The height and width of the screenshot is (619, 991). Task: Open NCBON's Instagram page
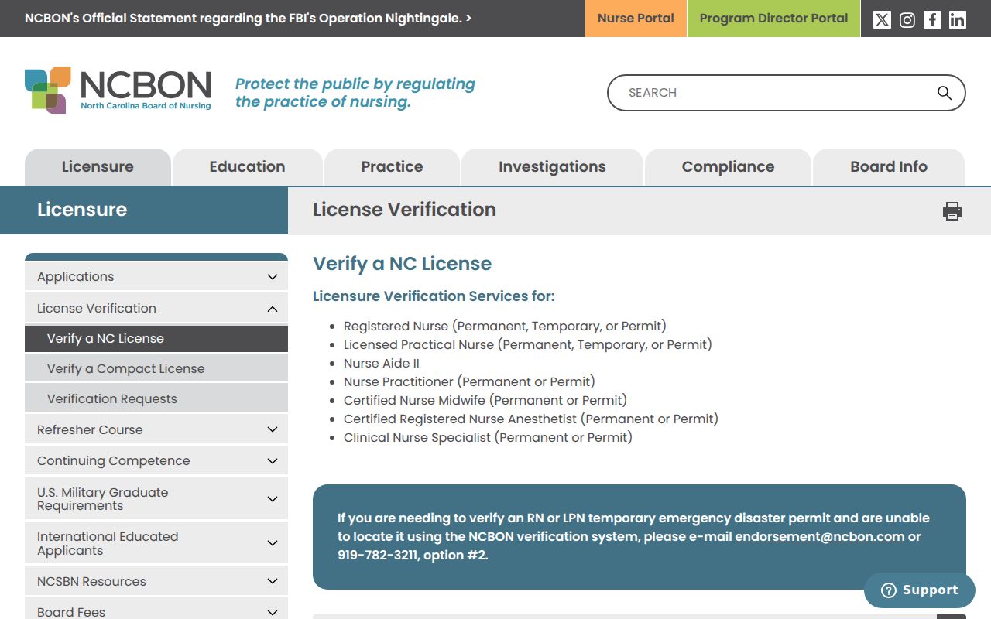pyautogui.click(x=907, y=19)
